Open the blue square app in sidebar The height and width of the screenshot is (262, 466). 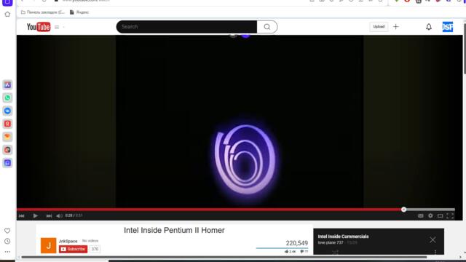click(x=7, y=163)
